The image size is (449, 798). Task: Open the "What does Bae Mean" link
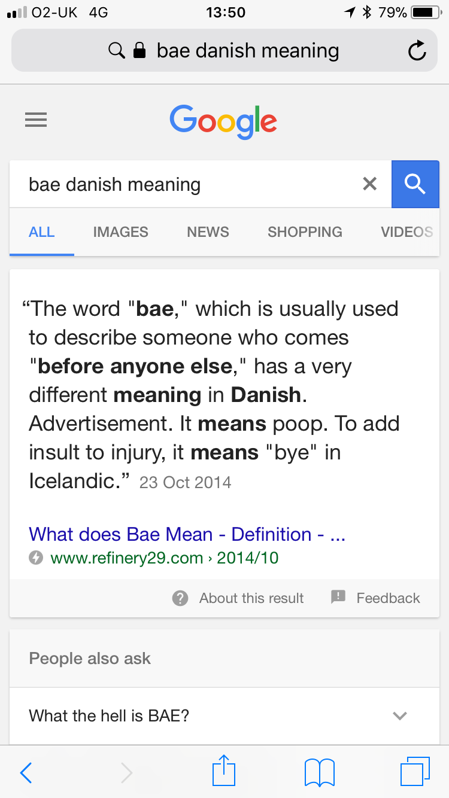tap(187, 534)
